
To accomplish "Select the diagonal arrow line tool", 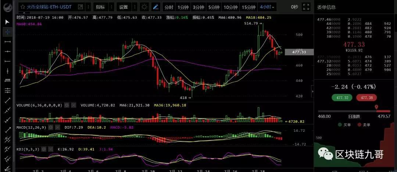I will point(8,130).
